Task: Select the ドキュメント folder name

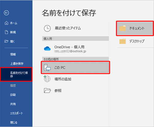Action: tap(137, 28)
